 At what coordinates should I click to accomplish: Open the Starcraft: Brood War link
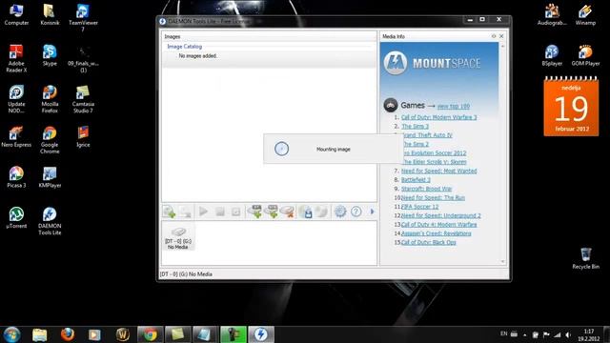pos(426,189)
